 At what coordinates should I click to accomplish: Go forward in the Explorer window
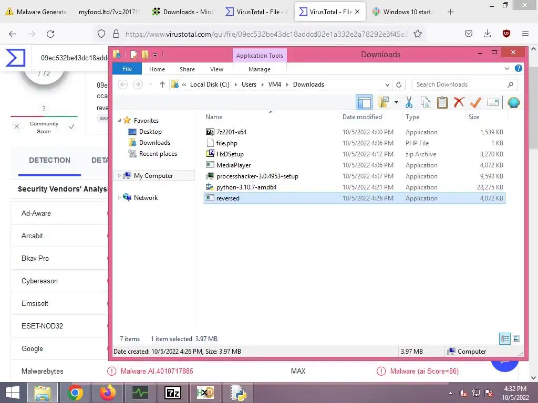(x=138, y=84)
